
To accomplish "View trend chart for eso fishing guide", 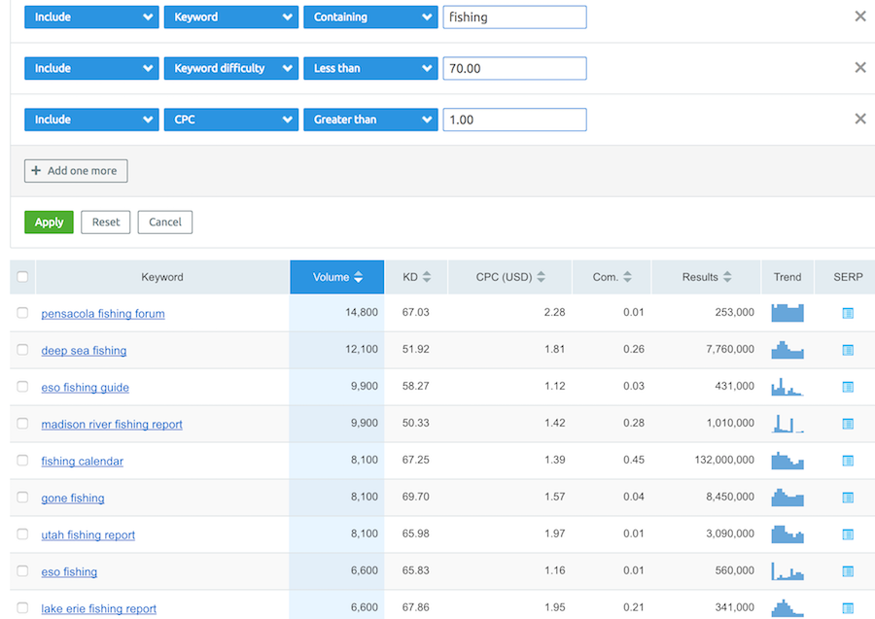I will (x=787, y=387).
